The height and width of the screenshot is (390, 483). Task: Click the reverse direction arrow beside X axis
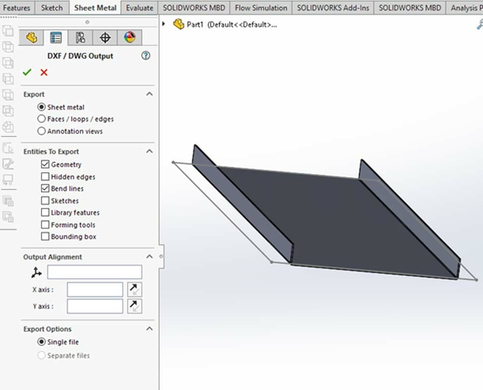point(134,289)
